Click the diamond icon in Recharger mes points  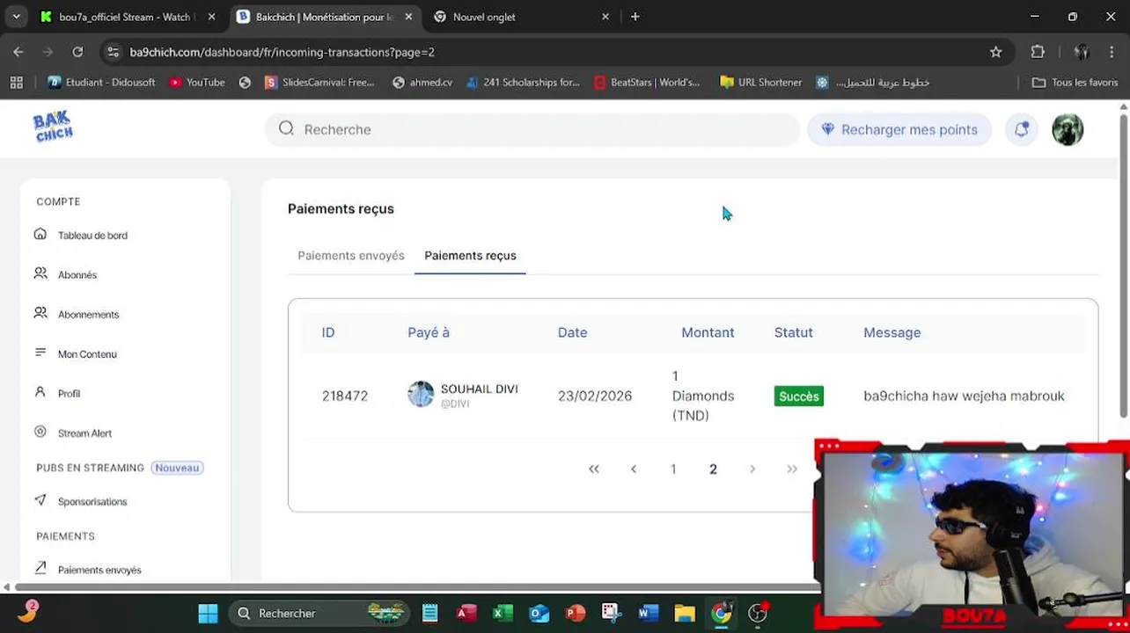827,129
